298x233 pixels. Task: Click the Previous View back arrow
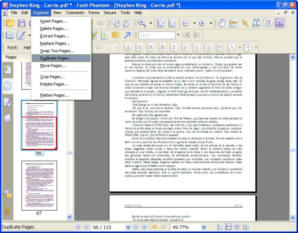[155, 227]
